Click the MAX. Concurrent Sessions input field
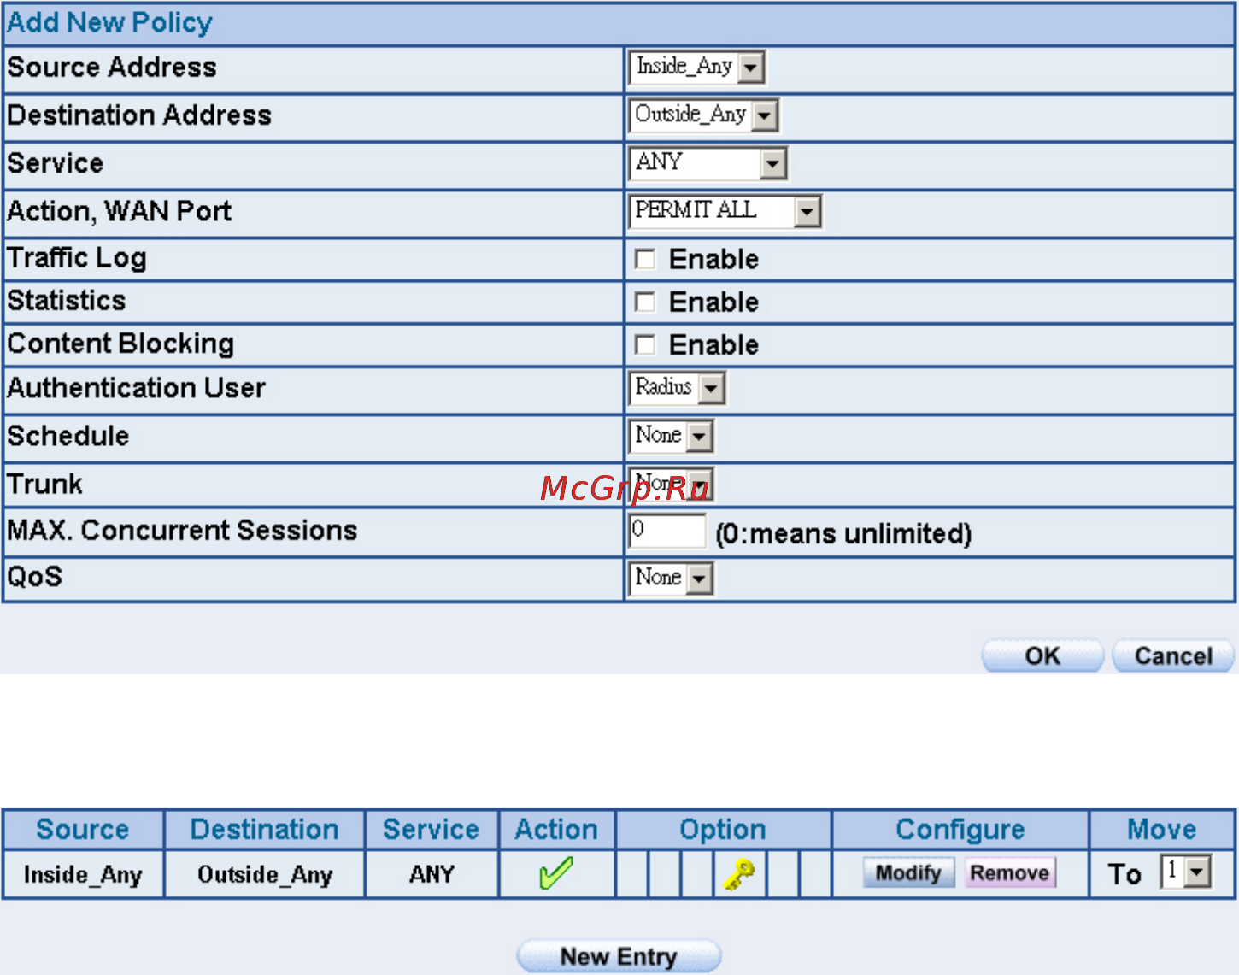 pyautogui.click(x=667, y=531)
